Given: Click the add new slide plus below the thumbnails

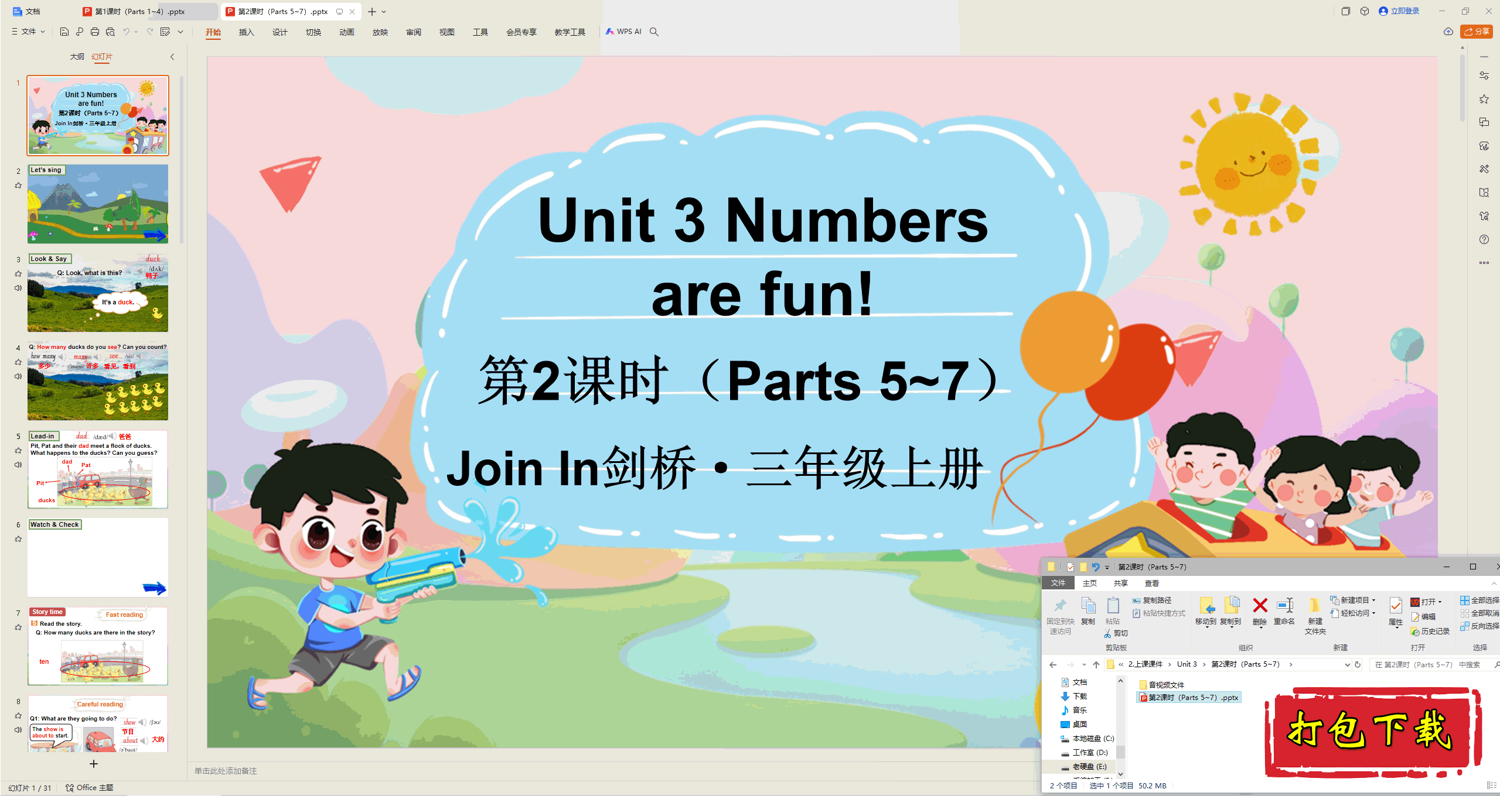Looking at the screenshot, I should (x=94, y=764).
